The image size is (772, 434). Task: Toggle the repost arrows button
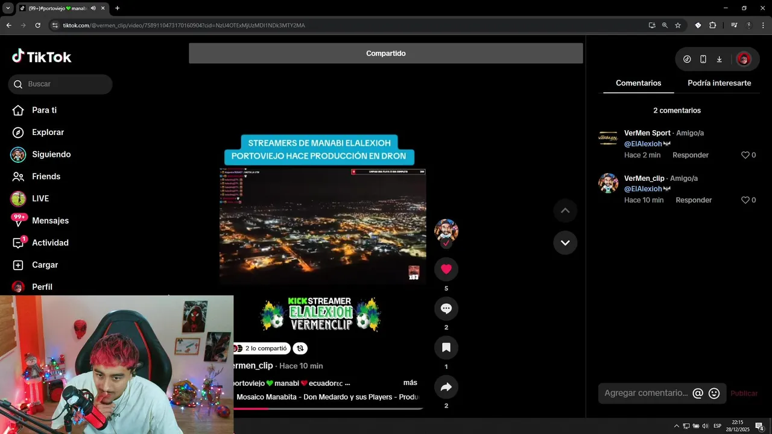click(x=300, y=348)
